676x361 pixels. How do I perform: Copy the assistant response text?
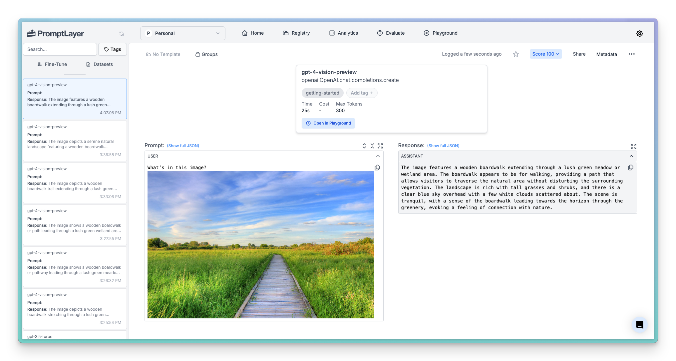click(630, 168)
